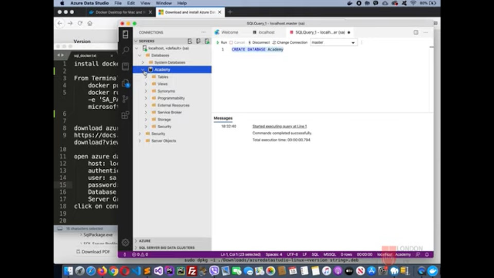Run the query with the Run button

[x=221, y=42]
